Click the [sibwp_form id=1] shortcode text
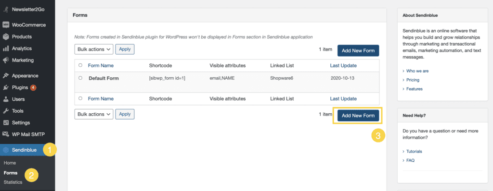The height and width of the screenshot is (191, 493). click(167, 78)
